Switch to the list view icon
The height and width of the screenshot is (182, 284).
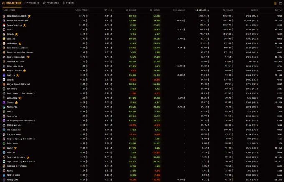tap(281, 3)
